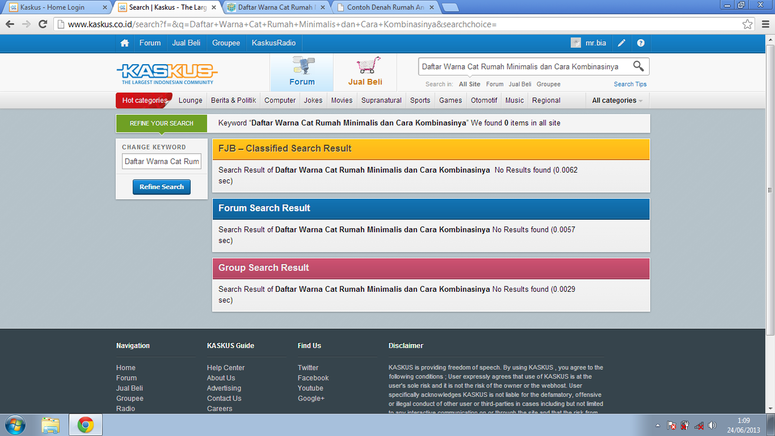Viewport: 775px width, 436px height.
Task: Open the Youtube footer link
Action: (x=311, y=388)
